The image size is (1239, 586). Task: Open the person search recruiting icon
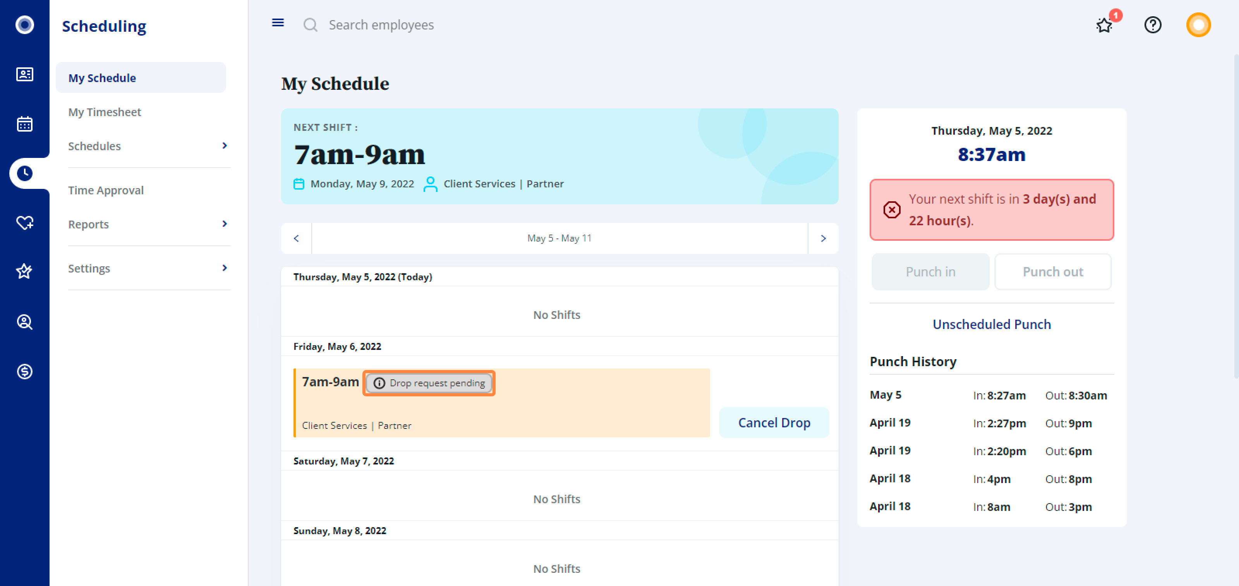click(x=24, y=322)
